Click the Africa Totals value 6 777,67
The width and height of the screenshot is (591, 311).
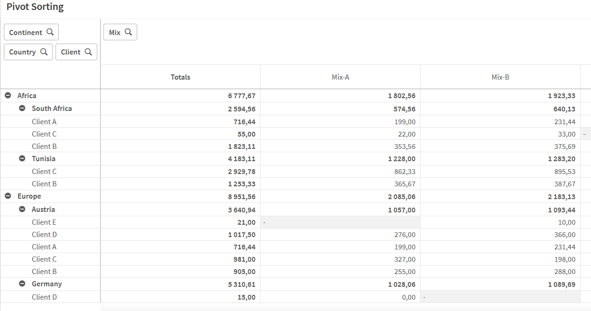coord(242,96)
